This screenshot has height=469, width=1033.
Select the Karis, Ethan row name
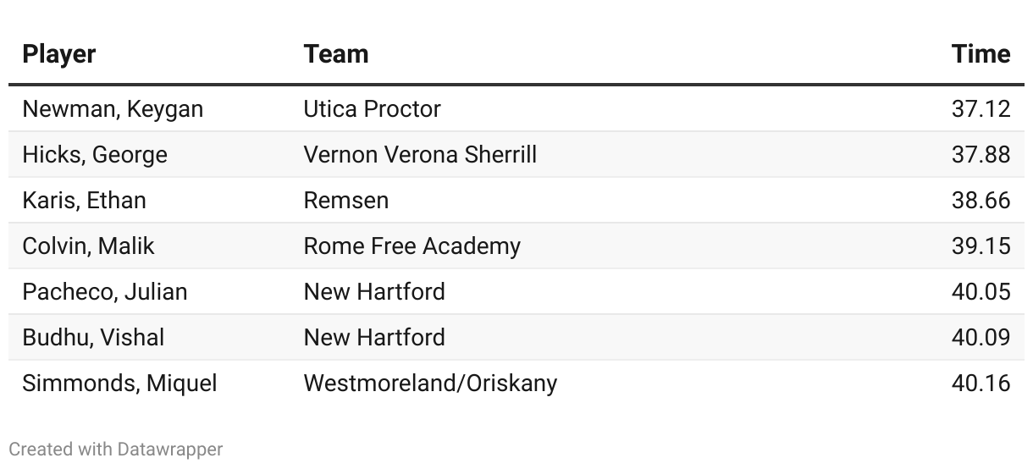coord(84,201)
